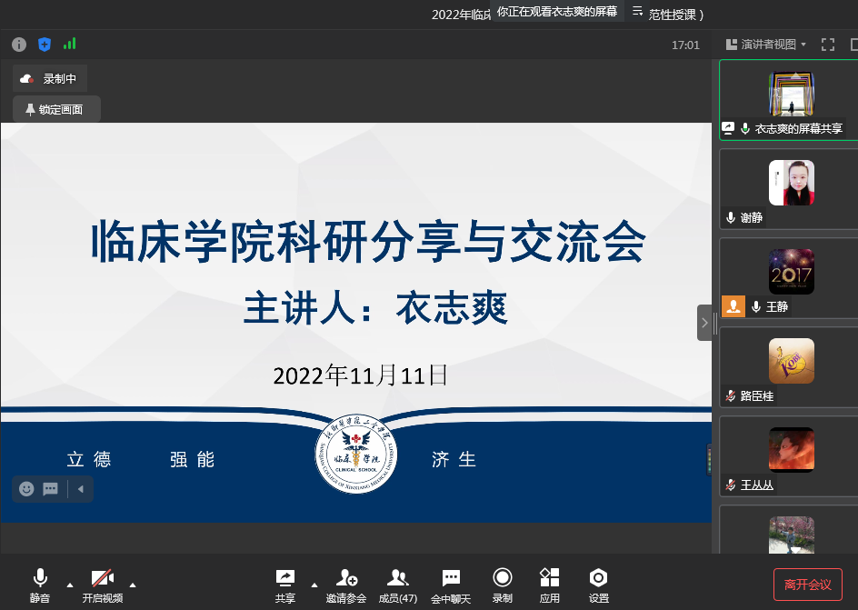Image resolution: width=858 pixels, height=610 pixels.
Task: Expand audio options arrow beside 静音
Action: click(70, 584)
